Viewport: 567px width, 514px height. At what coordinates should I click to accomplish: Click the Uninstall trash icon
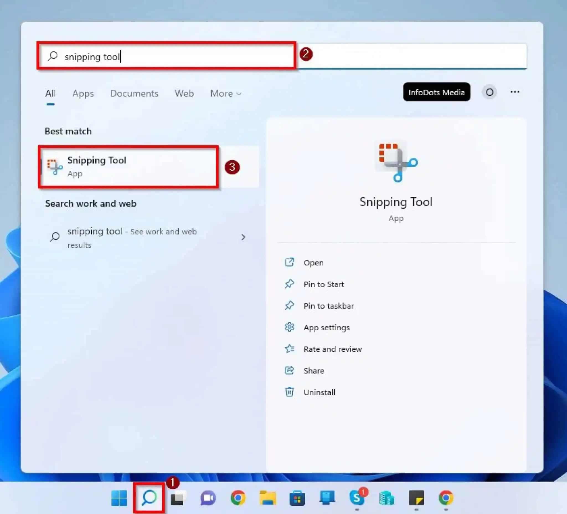[x=290, y=392]
